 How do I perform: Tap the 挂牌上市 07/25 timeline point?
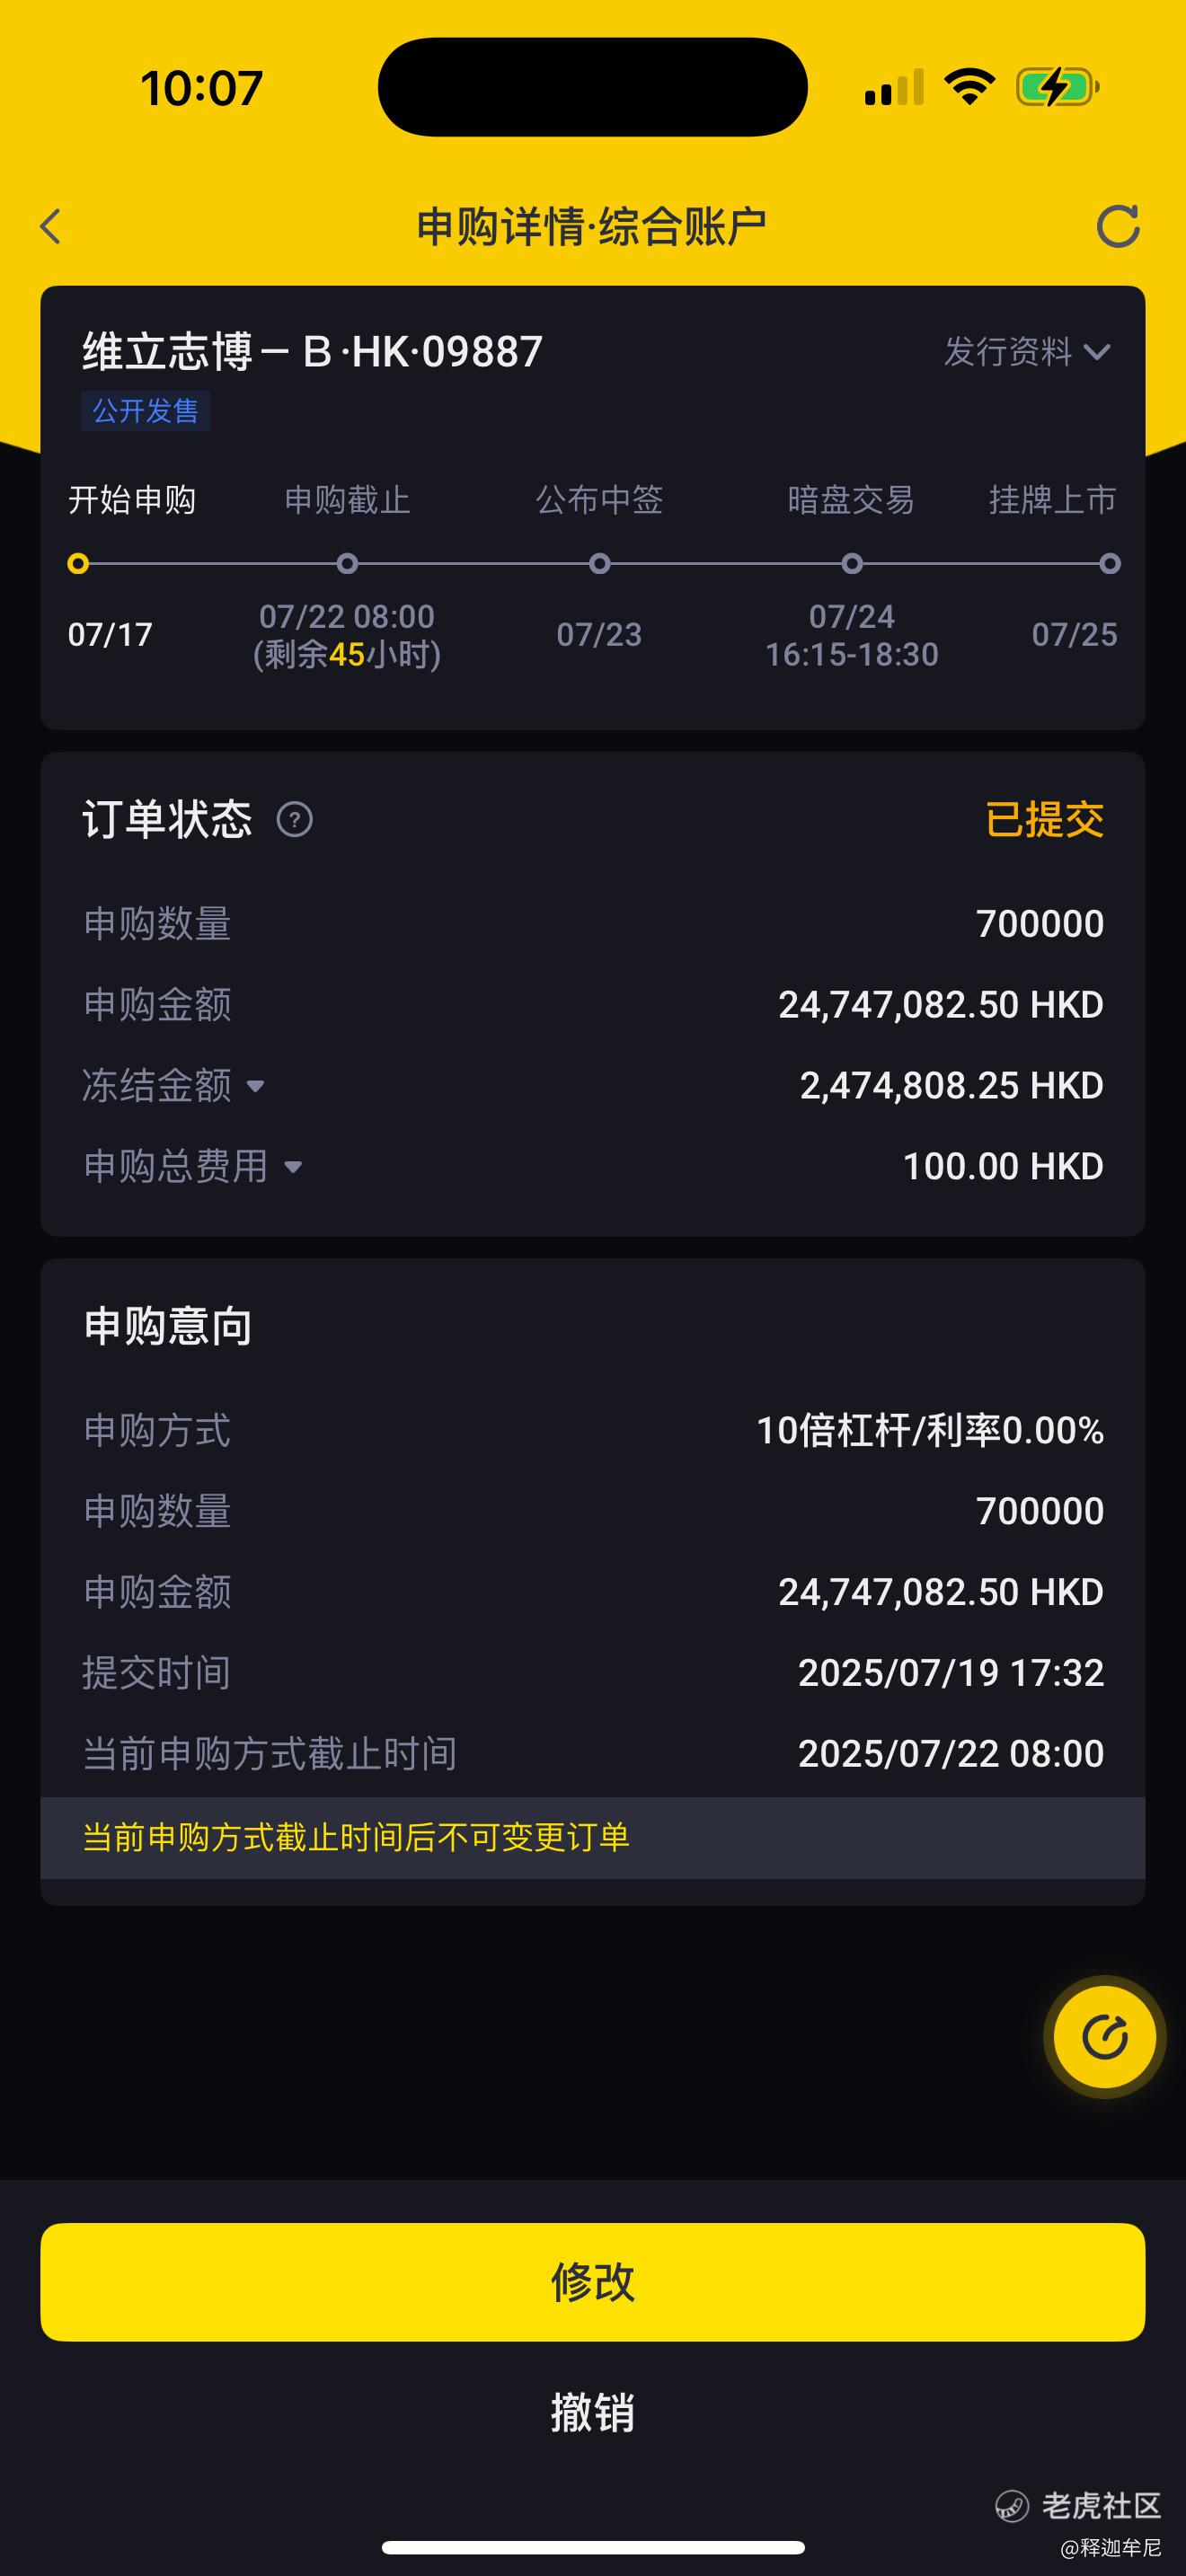(1109, 564)
